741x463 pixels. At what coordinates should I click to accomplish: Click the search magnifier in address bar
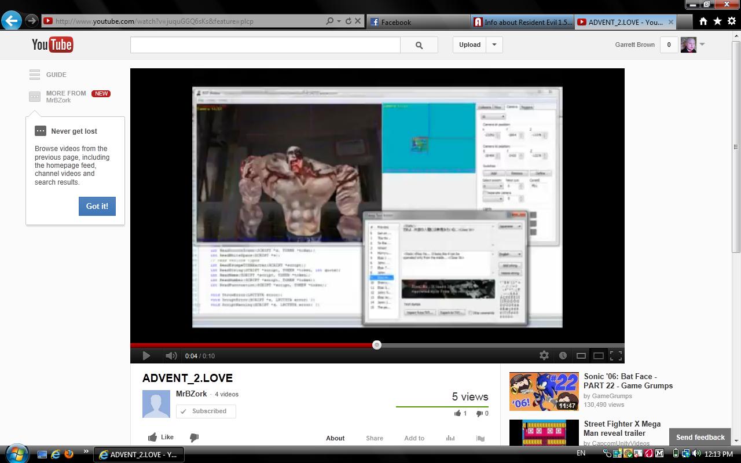tap(330, 21)
